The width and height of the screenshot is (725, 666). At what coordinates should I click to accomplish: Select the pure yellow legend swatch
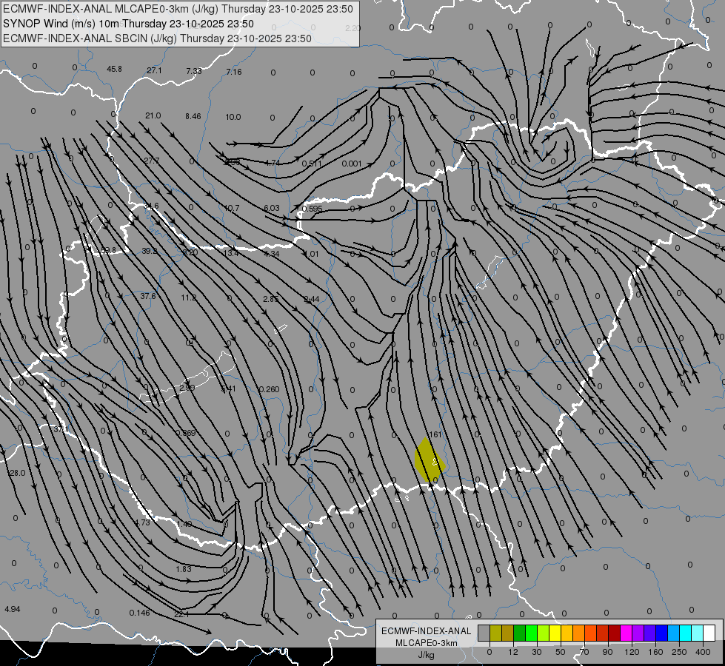pyautogui.click(x=555, y=633)
